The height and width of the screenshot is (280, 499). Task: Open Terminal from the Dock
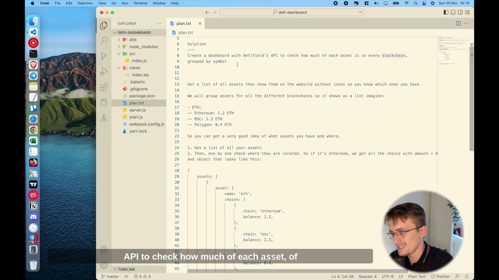click(x=33, y=54)
